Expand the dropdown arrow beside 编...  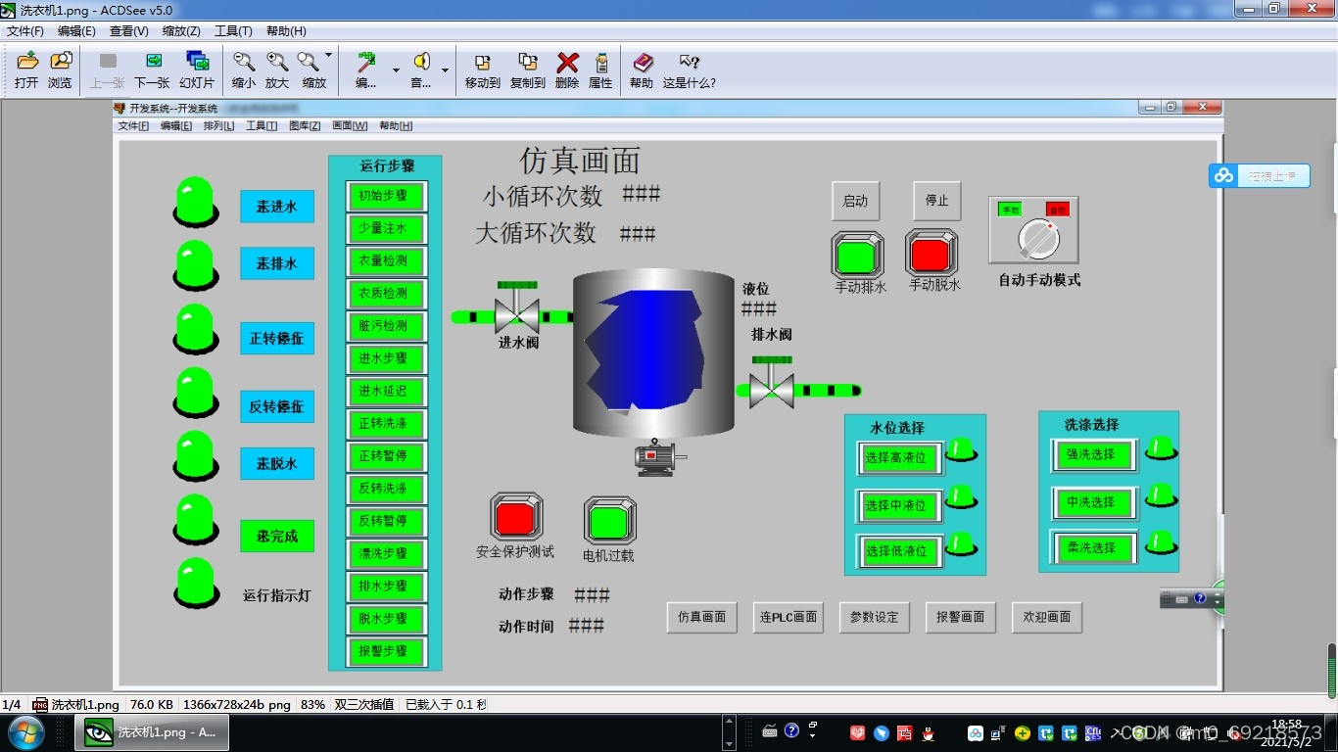click(x=396, y=70)
